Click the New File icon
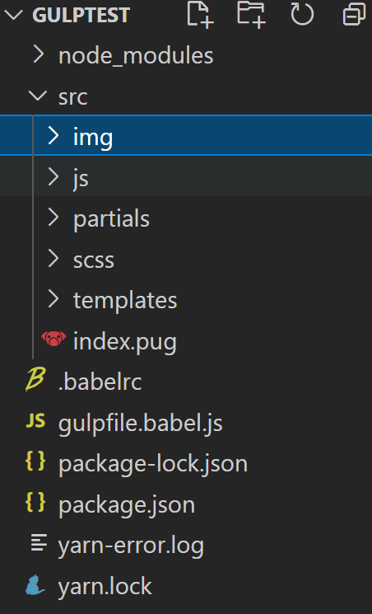Image resolution: width=372 pixels, height=614 pixels. (200, 15)
